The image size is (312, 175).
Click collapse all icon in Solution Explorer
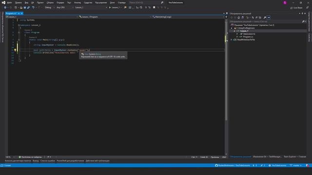coord(256,17)
